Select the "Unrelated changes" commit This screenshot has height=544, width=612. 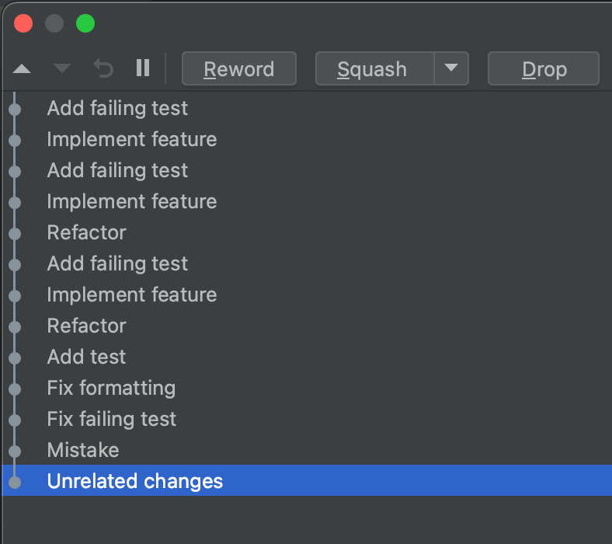135,481
